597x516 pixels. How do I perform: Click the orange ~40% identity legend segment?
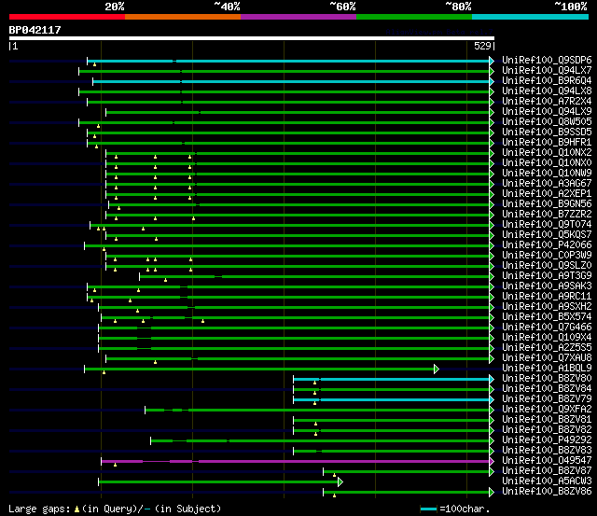183,17
